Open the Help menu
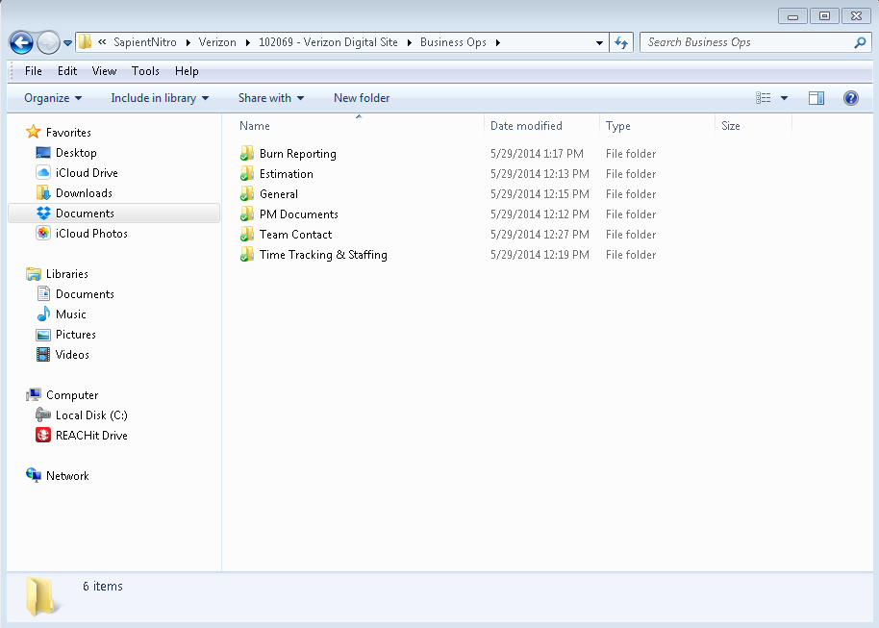The height and width of the screenshot is (628, 879). tap(187, 71)
